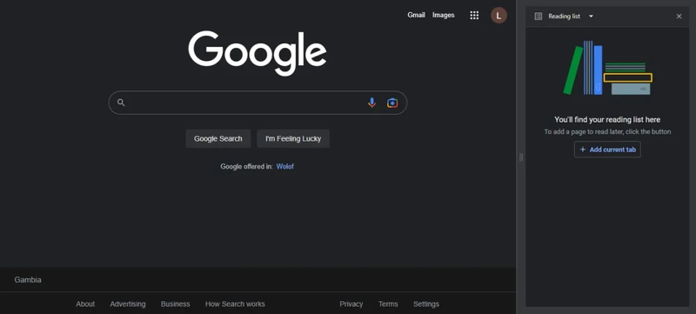The width and height of the screenshot is (696, 314).
Task: Click the side panel resize handle
Action: coord(520,157)
